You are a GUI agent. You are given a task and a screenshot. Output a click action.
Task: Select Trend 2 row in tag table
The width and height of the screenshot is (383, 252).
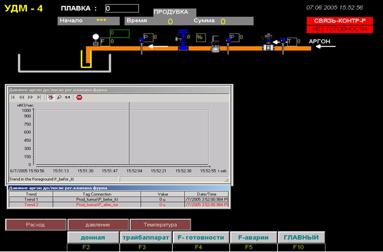(x=118, y=204)
